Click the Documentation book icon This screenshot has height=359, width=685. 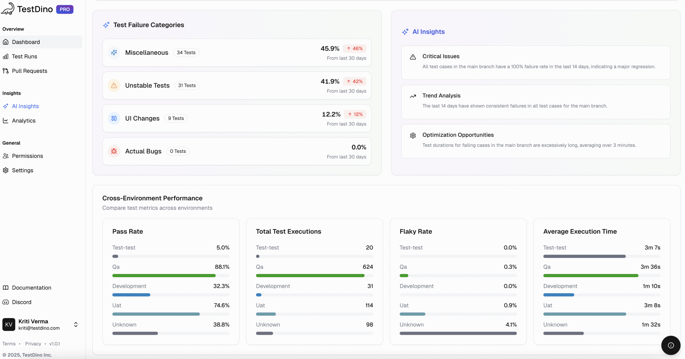pyautogui.click(x=6, y=287)
